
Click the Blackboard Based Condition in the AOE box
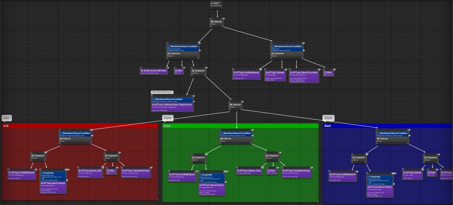[75, 134]
